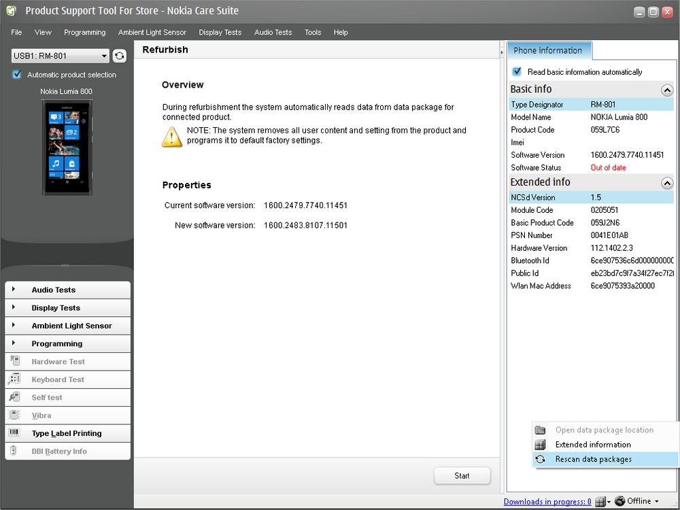Click the Basic Product Code value 059J2N6
The height and width of the screenshot is (510, 680).
tap(605, 222)
